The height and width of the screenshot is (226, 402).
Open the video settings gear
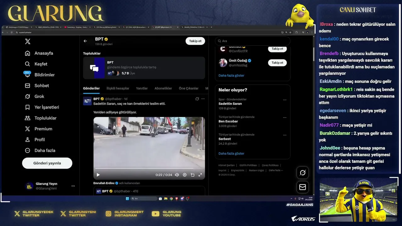tap(185, 175)
